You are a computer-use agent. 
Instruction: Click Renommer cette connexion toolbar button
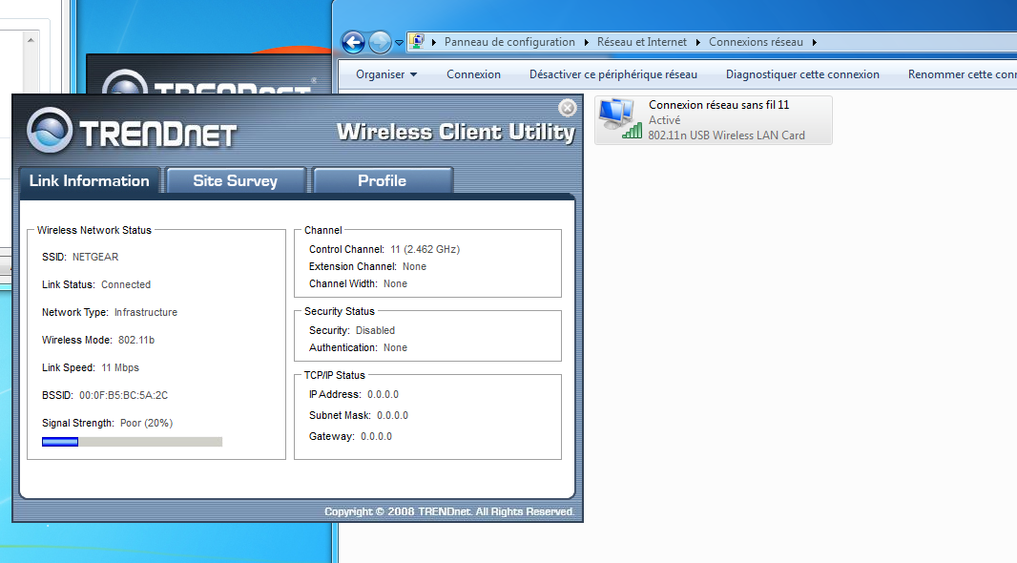pyautogui.click(x=962, y=74)
